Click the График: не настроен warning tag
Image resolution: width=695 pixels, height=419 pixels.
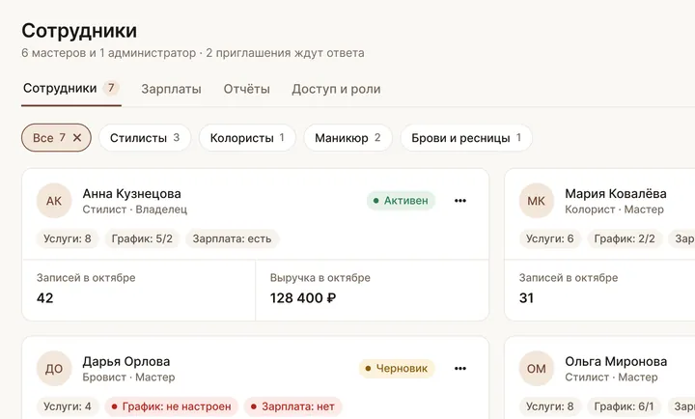point(172,406)
